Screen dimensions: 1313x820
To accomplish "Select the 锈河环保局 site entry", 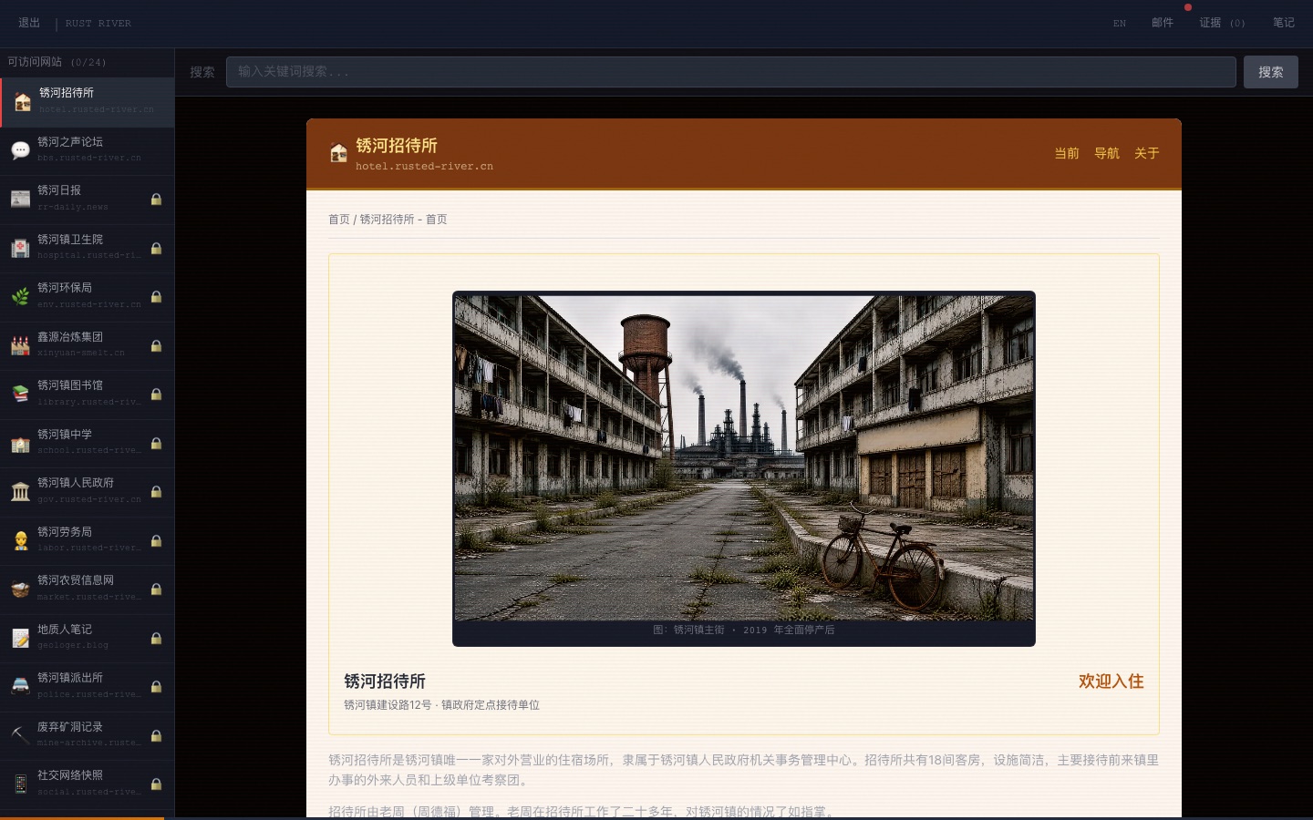I will (x=88, y=297).
